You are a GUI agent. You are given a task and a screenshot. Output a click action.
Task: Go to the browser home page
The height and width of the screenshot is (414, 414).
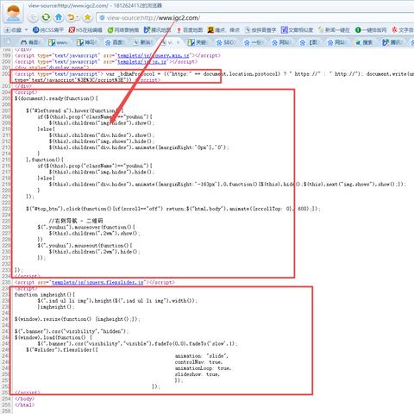[59, 17]
